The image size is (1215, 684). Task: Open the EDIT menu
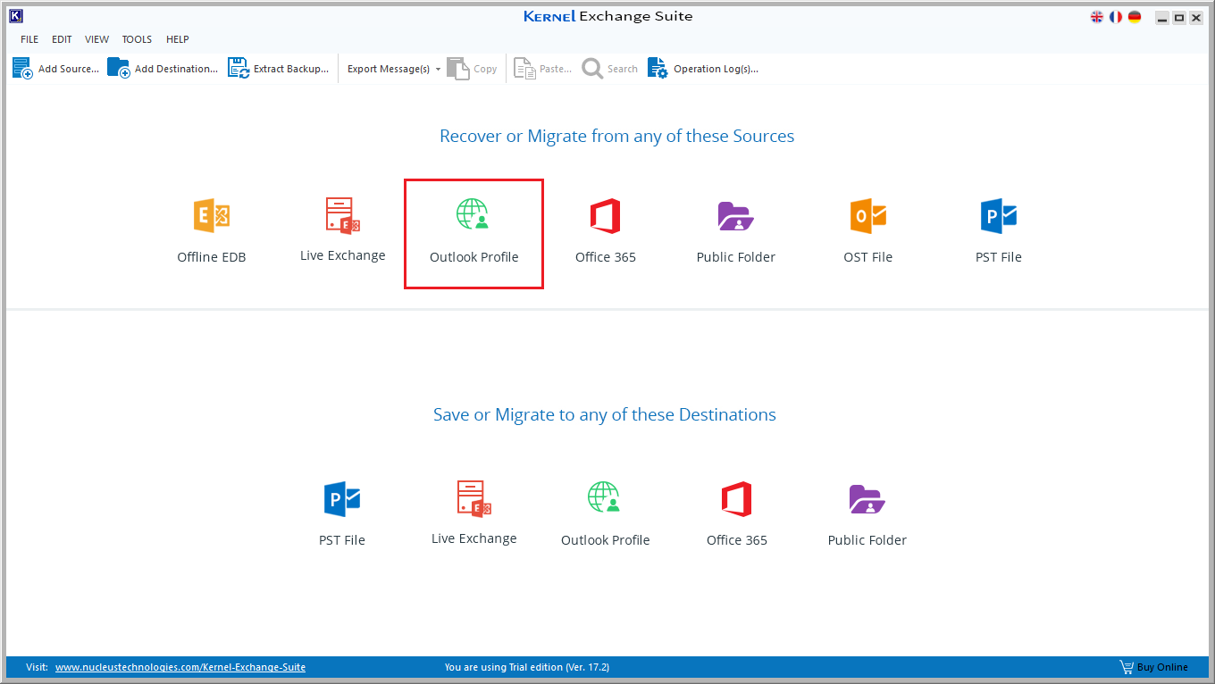click(62, 39)
